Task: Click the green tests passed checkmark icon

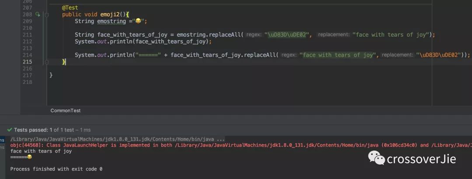Action: (x=9, y=130)
